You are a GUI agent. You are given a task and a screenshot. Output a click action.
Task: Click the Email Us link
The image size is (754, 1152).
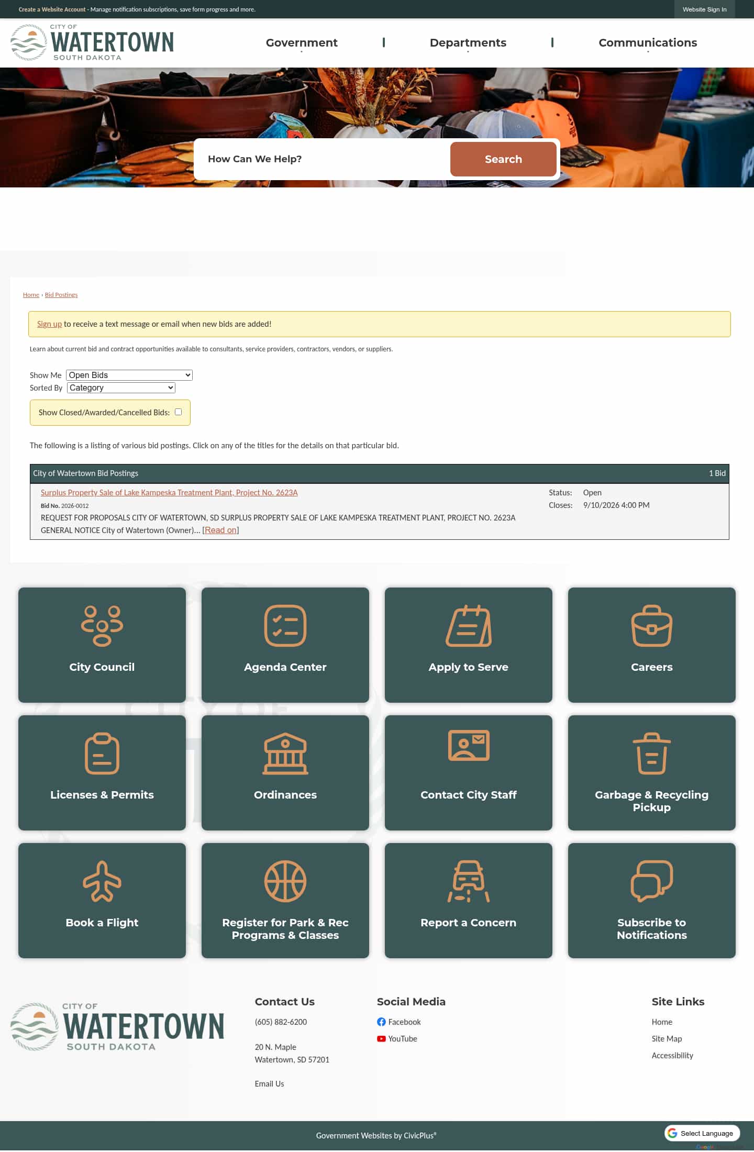[269, 1083]
